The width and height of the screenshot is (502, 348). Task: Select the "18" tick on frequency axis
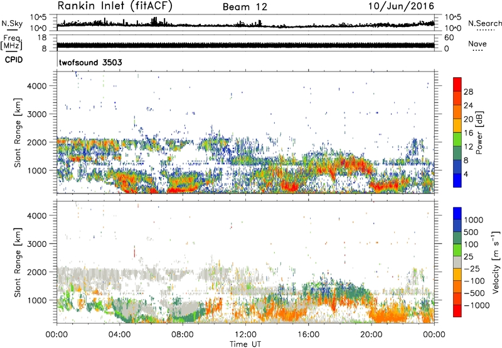click(x=41, y=38)
